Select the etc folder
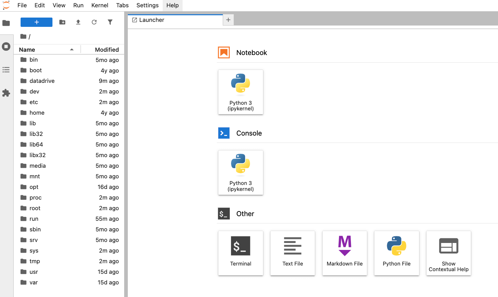This screenshot has height=297, width=498. point(69,102)
